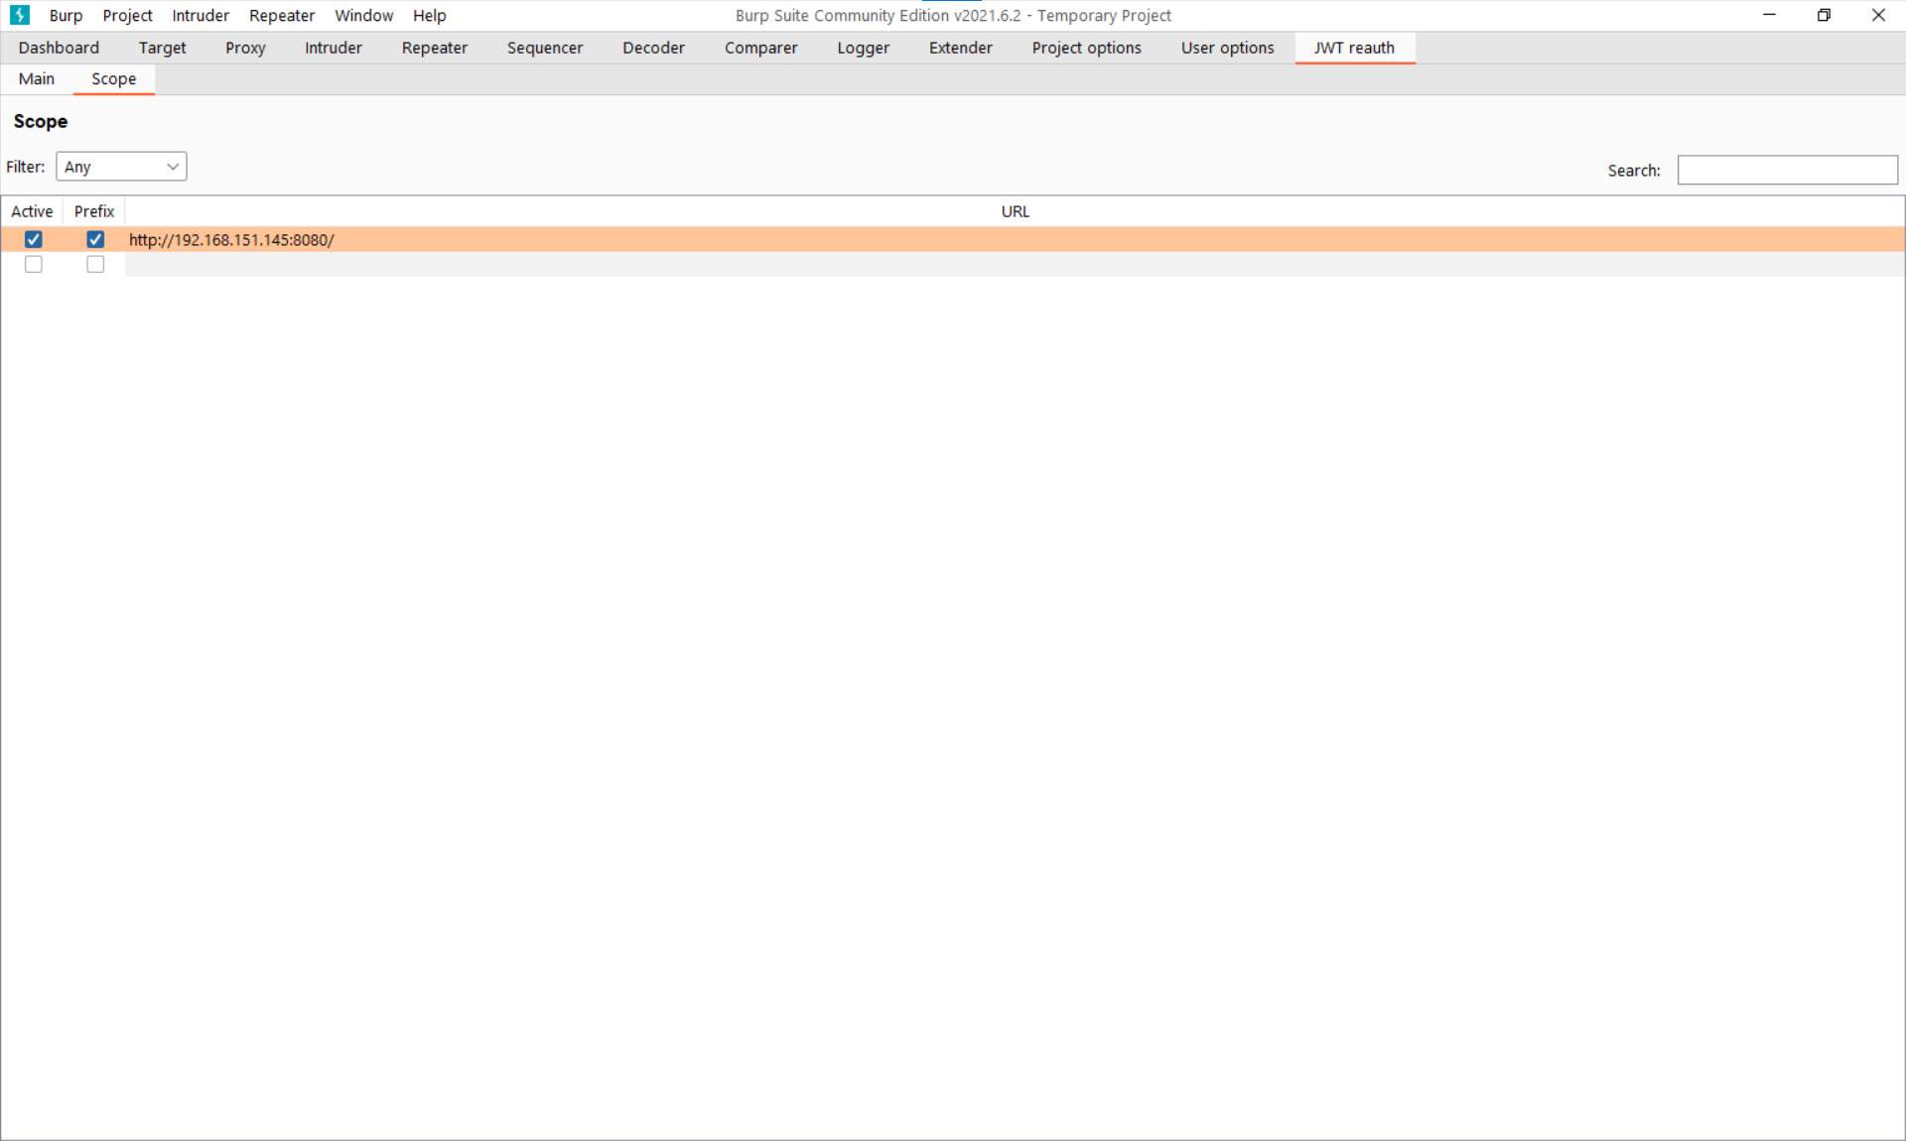This screenshot has height=1141, width=1906.
Task: Click the Extender tool icon
Action: point(958,47)
